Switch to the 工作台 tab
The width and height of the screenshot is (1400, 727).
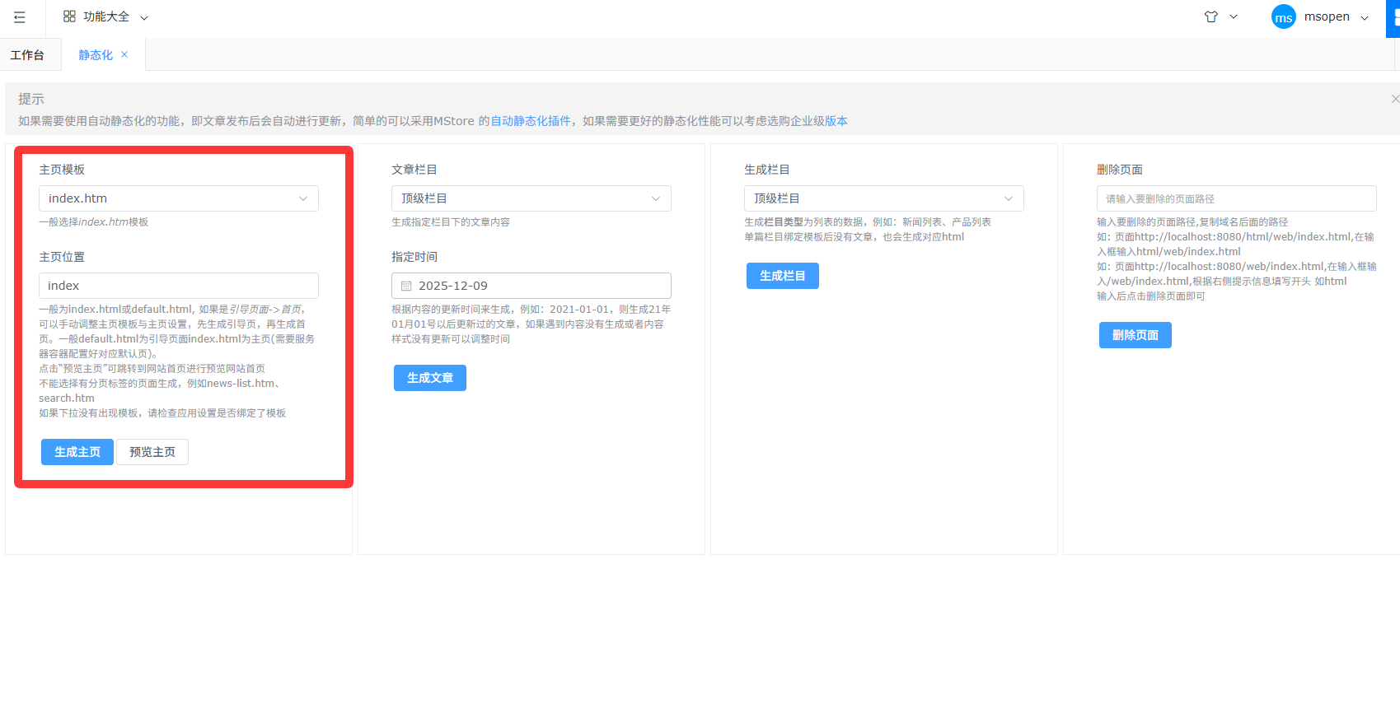(x=27, y=55)
